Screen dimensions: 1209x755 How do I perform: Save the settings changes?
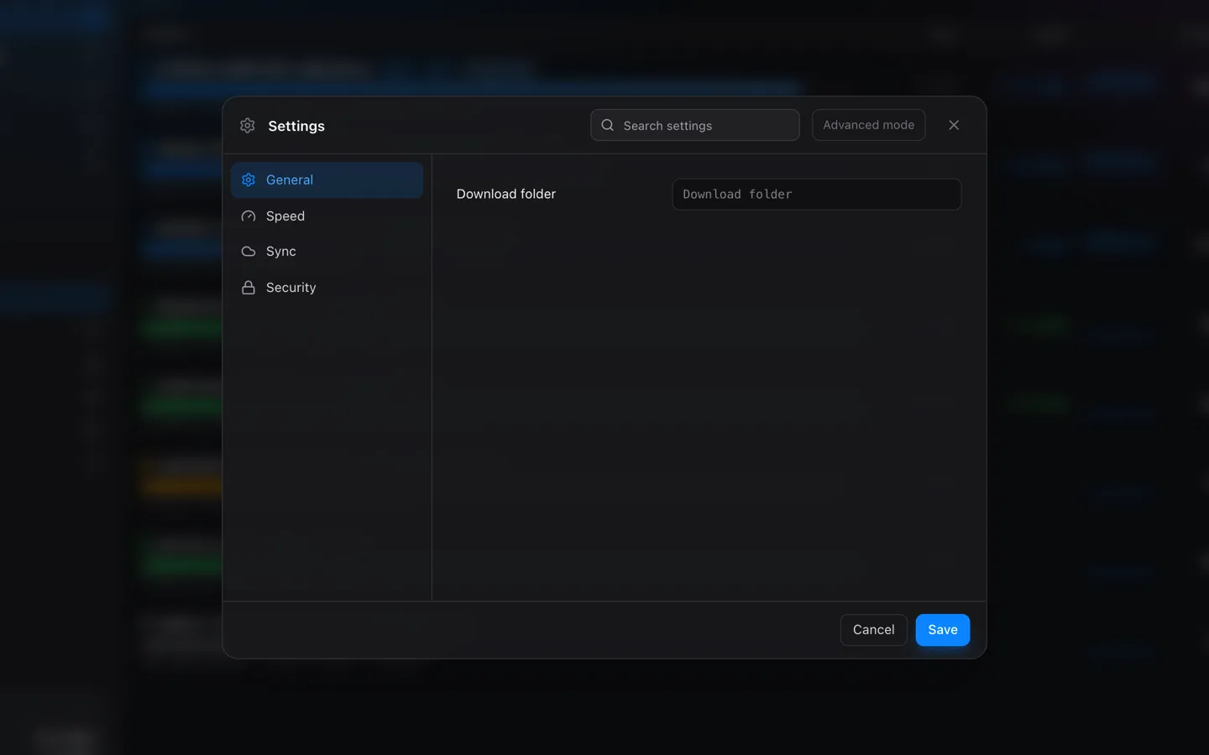point(942,630)
